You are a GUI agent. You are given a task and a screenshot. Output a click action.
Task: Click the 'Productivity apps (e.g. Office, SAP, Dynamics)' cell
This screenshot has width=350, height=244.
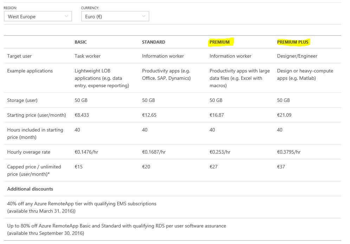(x=166, y=75)
